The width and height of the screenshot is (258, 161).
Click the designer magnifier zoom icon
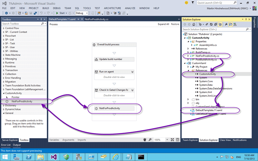pos(150,140)
